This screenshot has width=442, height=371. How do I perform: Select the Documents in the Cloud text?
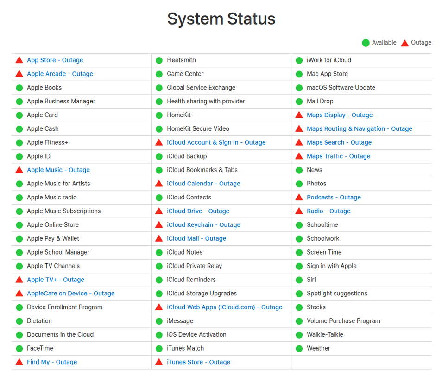tap(60, 335)
